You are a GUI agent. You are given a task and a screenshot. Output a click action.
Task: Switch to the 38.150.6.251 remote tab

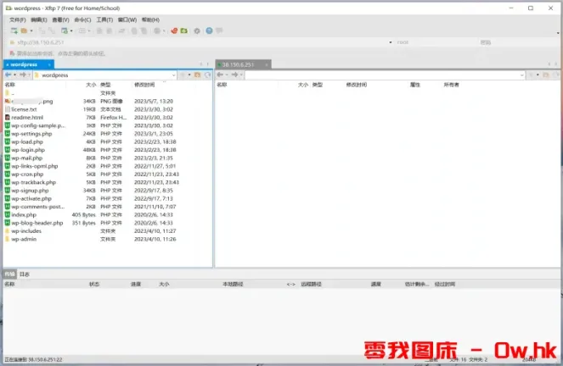(x=243, y=64)
